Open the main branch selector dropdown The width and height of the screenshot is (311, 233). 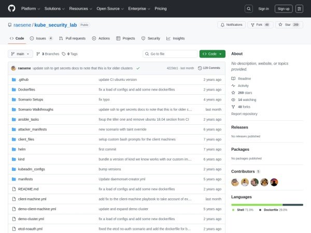click(x=20, y=54)
